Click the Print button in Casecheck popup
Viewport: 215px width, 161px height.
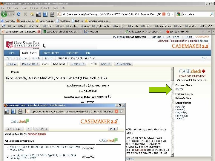113,129
